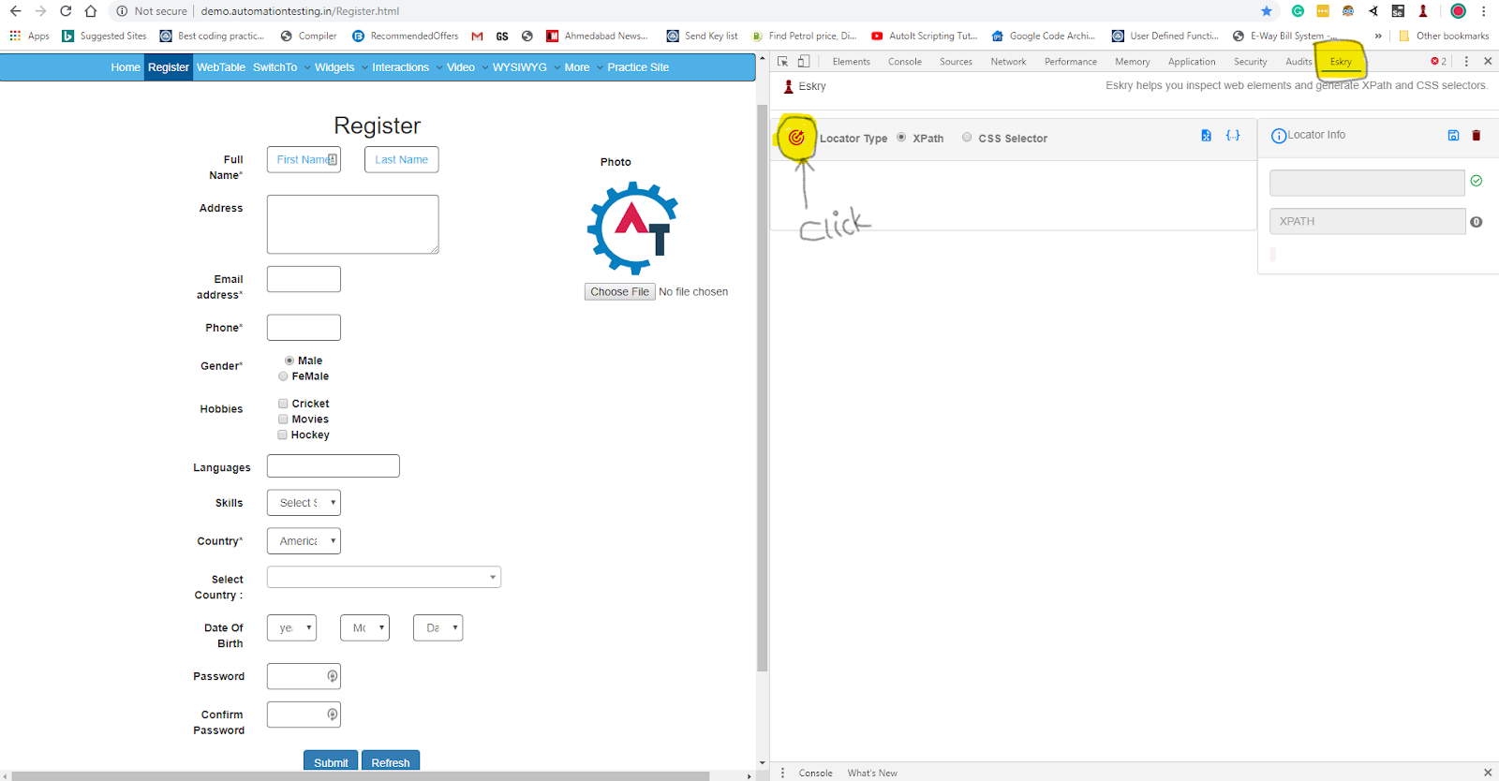Click the red trash delete icon

tap(1477, 136)
